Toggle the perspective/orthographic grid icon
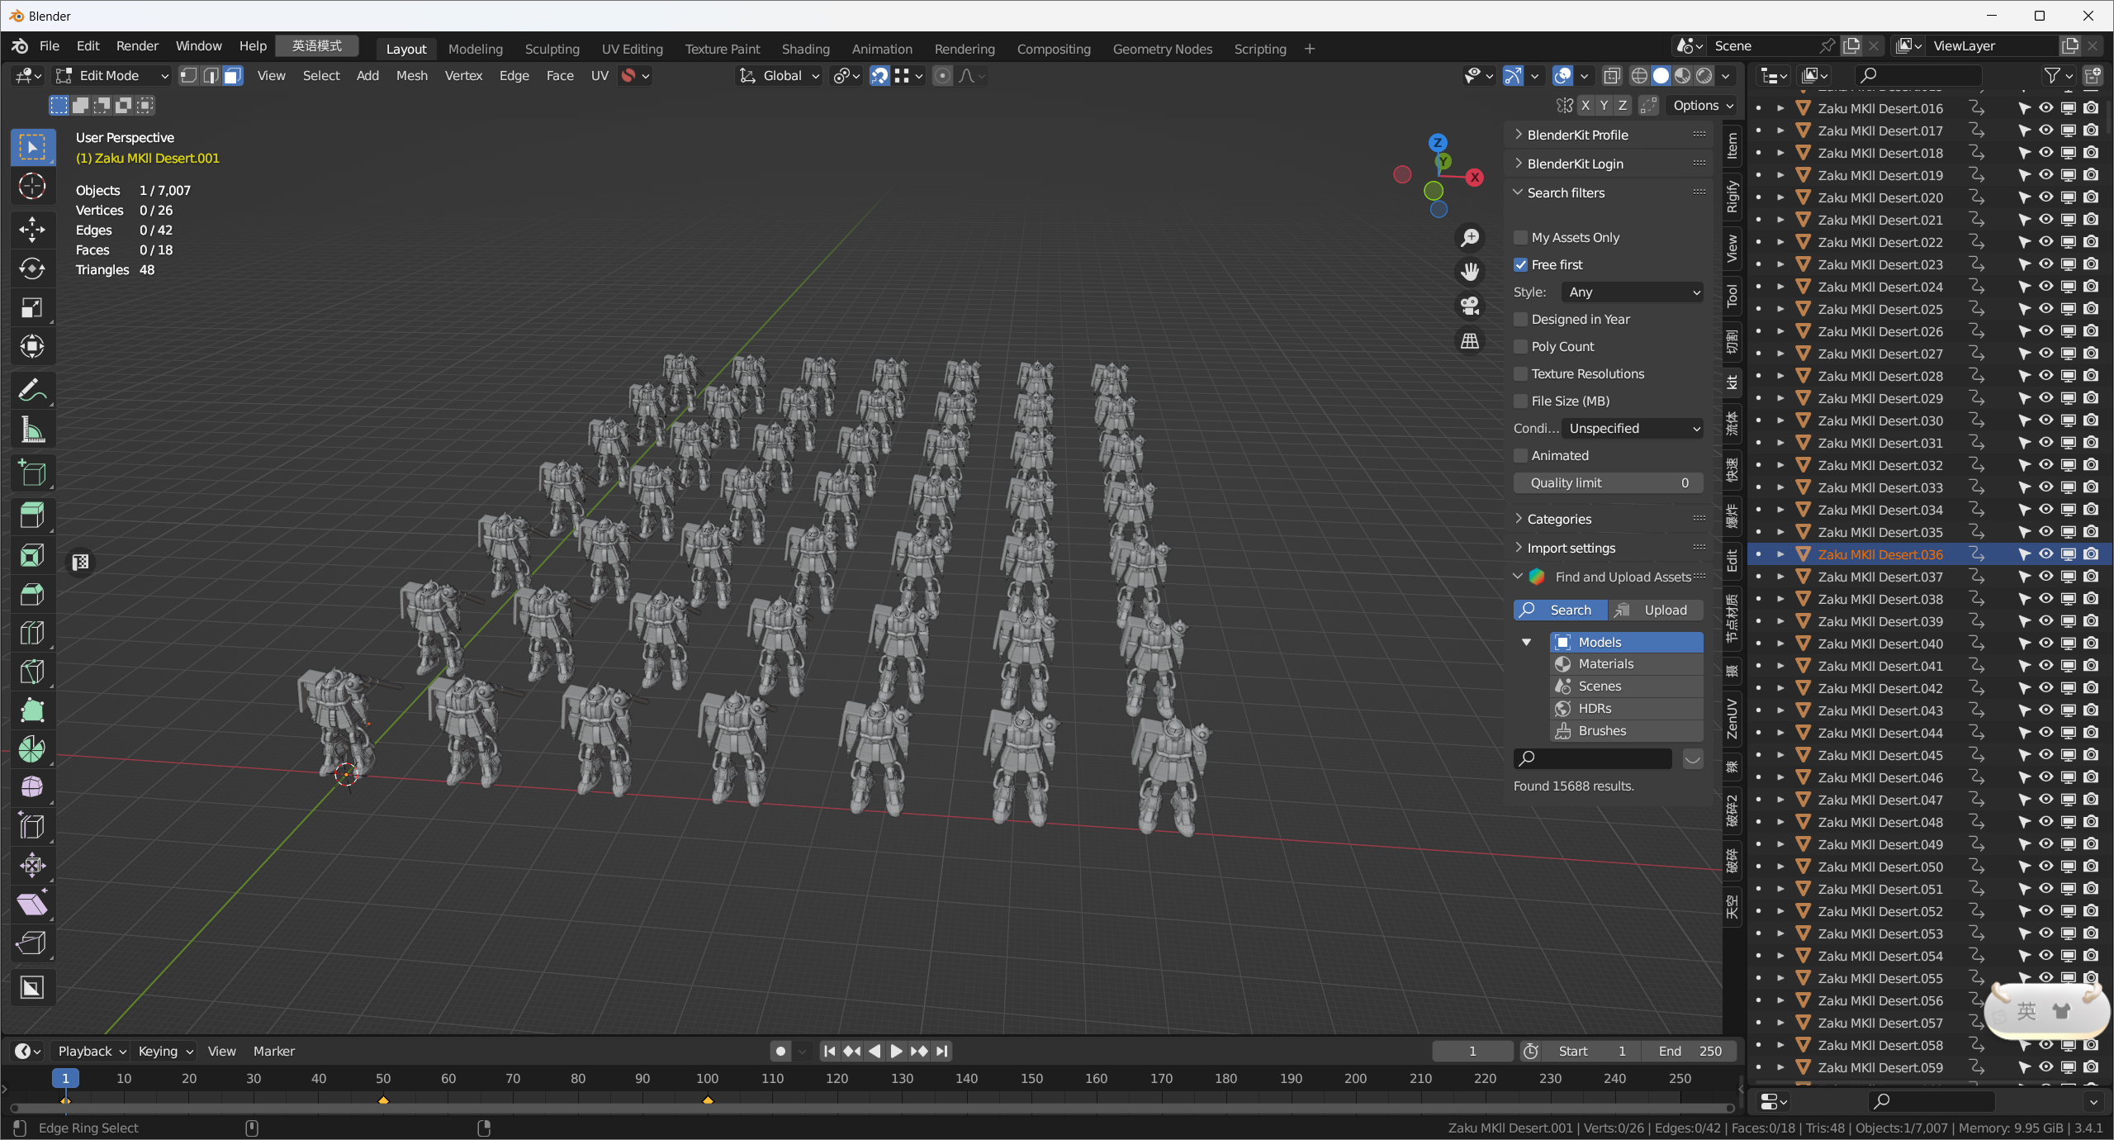Image resolution: width=2114 pixels, height=1140 pixels. 1470,340
